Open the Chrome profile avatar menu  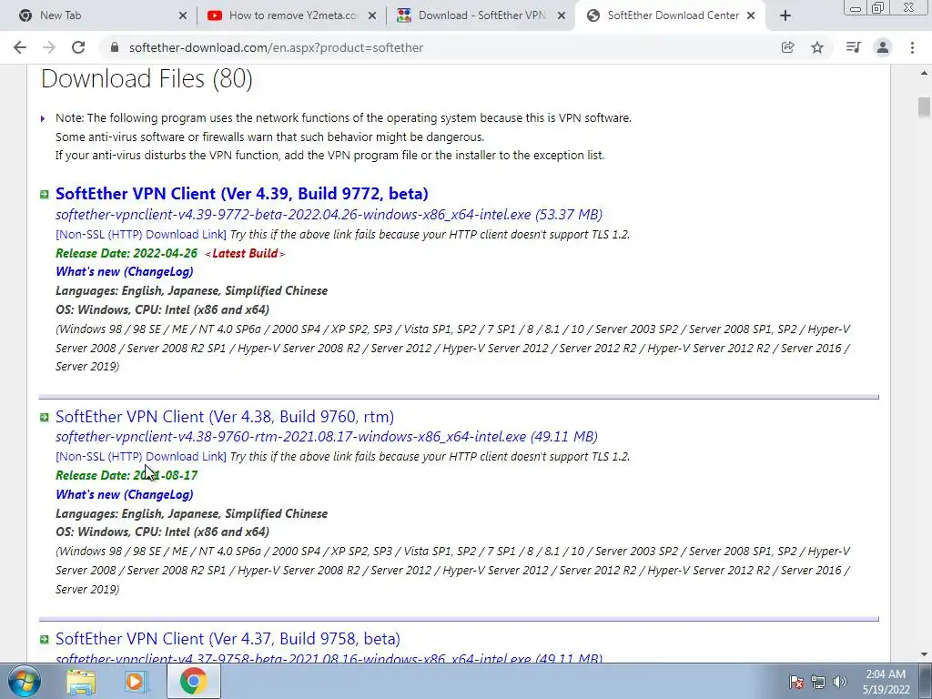(x=883, y=47)
